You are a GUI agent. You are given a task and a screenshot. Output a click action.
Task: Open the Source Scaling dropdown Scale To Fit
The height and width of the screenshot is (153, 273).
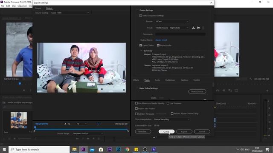click(70, 13)
